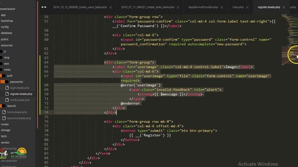This screenshot has height=167, width=298.
Task: Click line number 64 in the gutter
Action: click(x=46, y=62)
